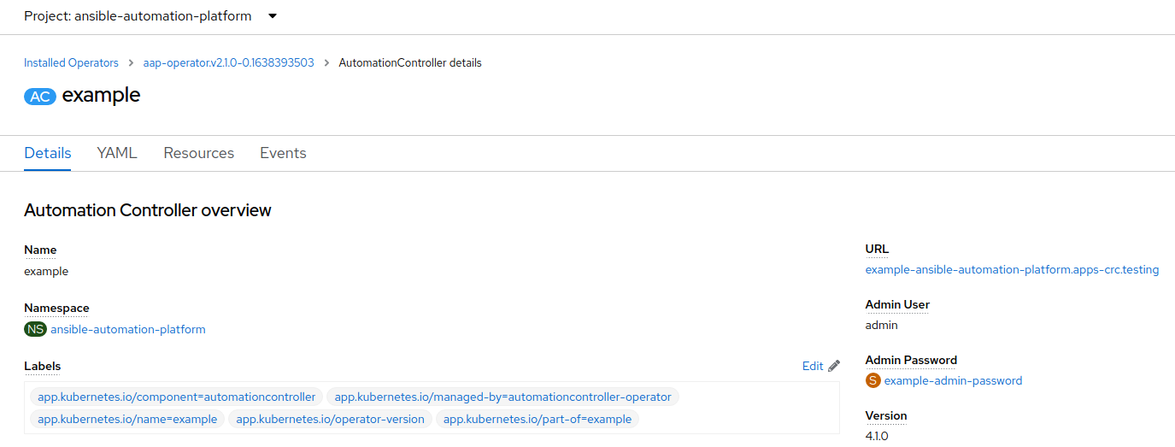
Task: Open example-admin-password secret link
Action: click(x=953, y=380)
